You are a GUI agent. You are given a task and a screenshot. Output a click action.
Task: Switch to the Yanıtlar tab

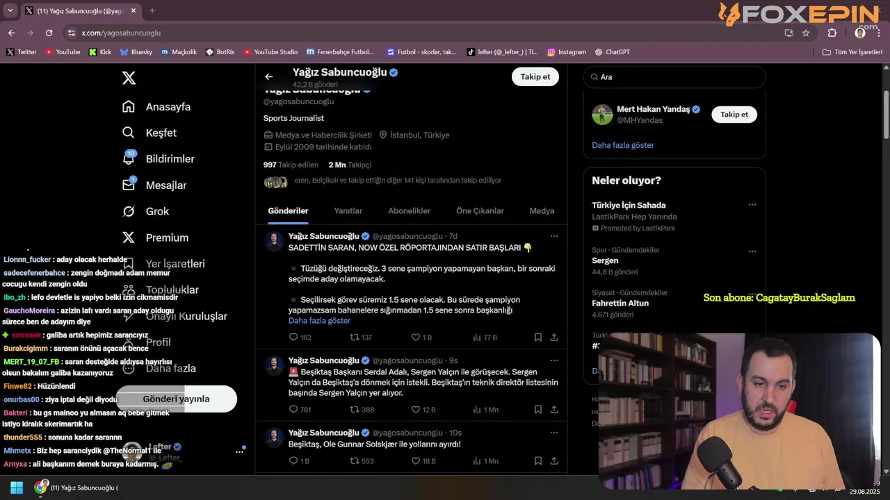coord(348,210)
